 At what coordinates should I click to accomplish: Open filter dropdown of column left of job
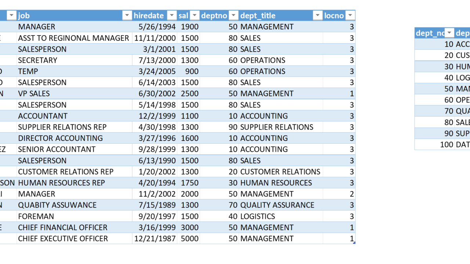coord(11,15)
